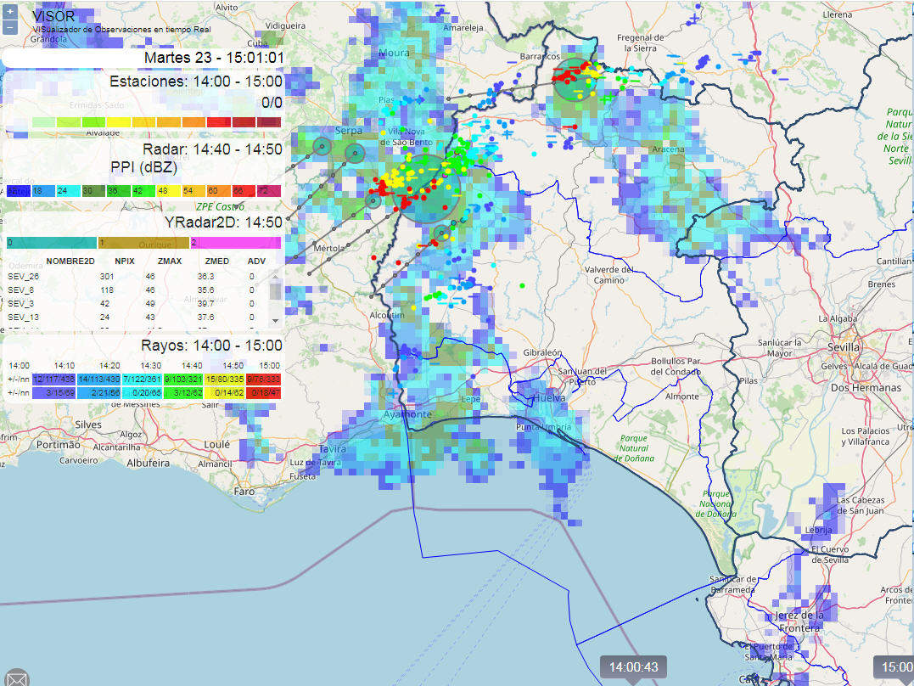Click the Jerez de la Frontera map label
This screenshot has height=686, width=914.
[x=799, y=621]
